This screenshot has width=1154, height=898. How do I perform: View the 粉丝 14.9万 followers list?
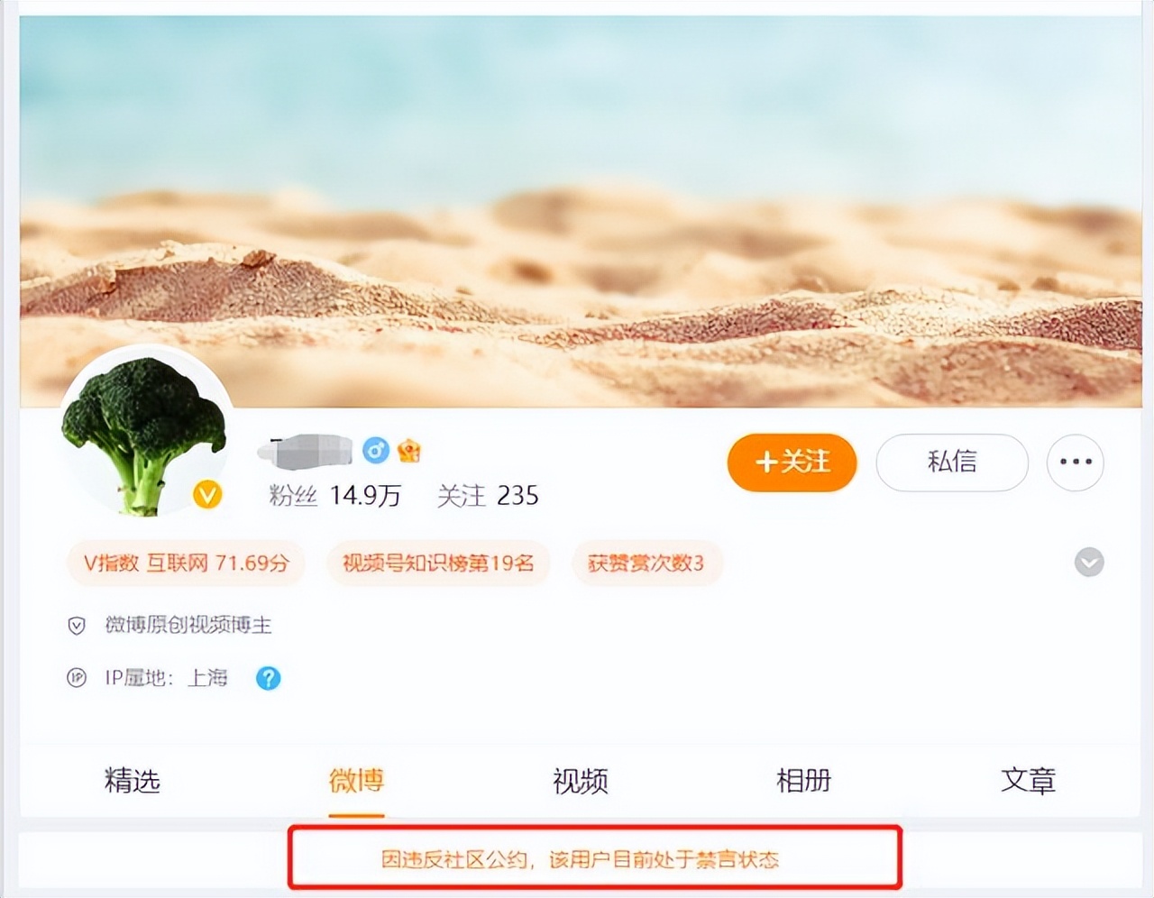(x=334, y=496)
